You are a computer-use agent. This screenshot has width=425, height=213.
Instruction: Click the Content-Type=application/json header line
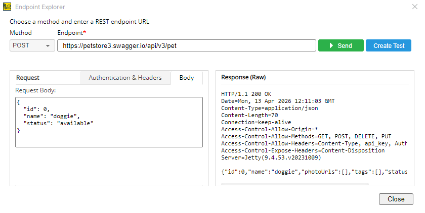[269, 108]
